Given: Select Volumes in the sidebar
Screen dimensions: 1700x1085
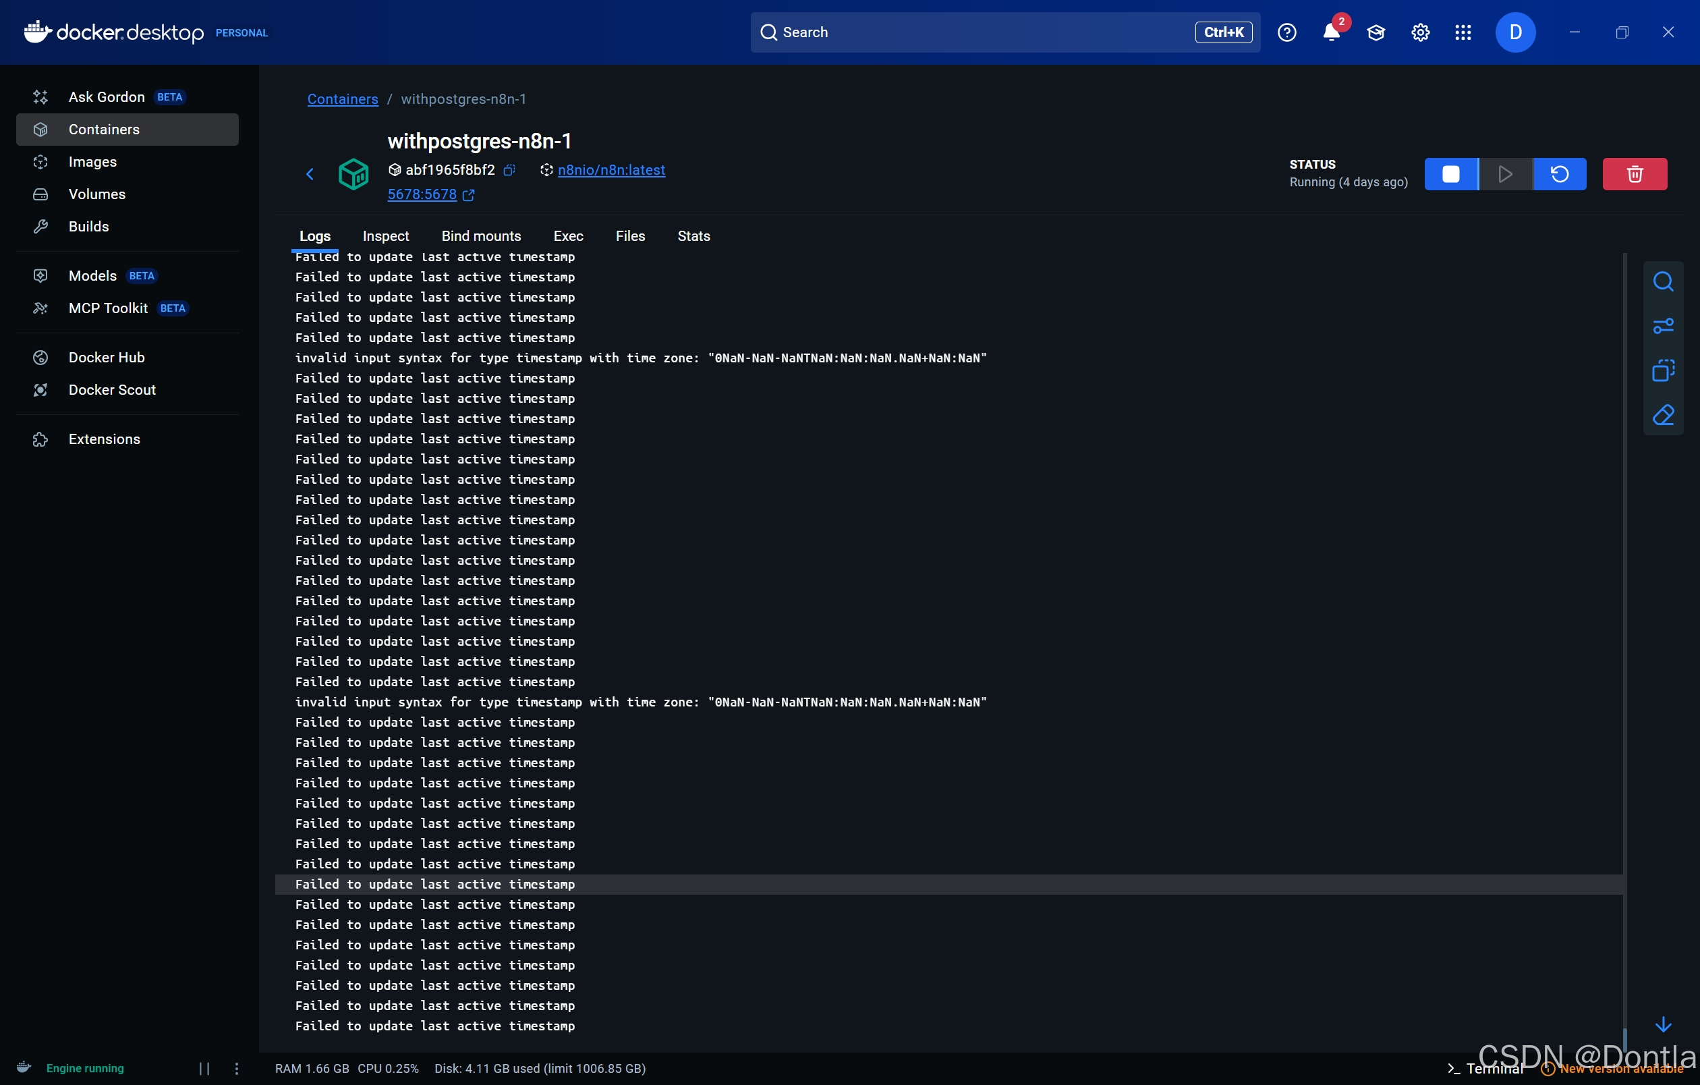Looking at the screenshot, I should 96,194.
